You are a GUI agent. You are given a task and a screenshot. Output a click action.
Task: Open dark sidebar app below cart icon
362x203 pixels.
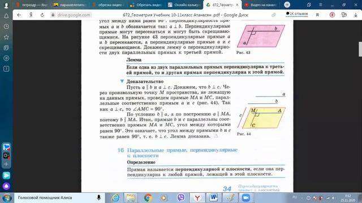coord(6,156)
